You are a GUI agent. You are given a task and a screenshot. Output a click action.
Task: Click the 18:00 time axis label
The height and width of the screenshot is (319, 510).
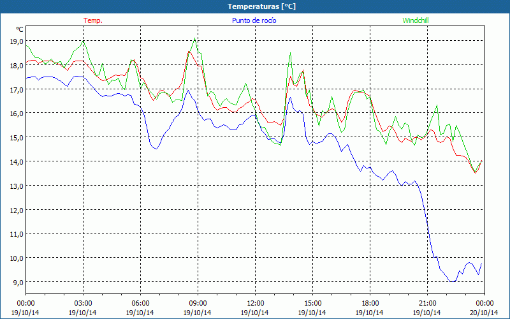coord(370,304)
